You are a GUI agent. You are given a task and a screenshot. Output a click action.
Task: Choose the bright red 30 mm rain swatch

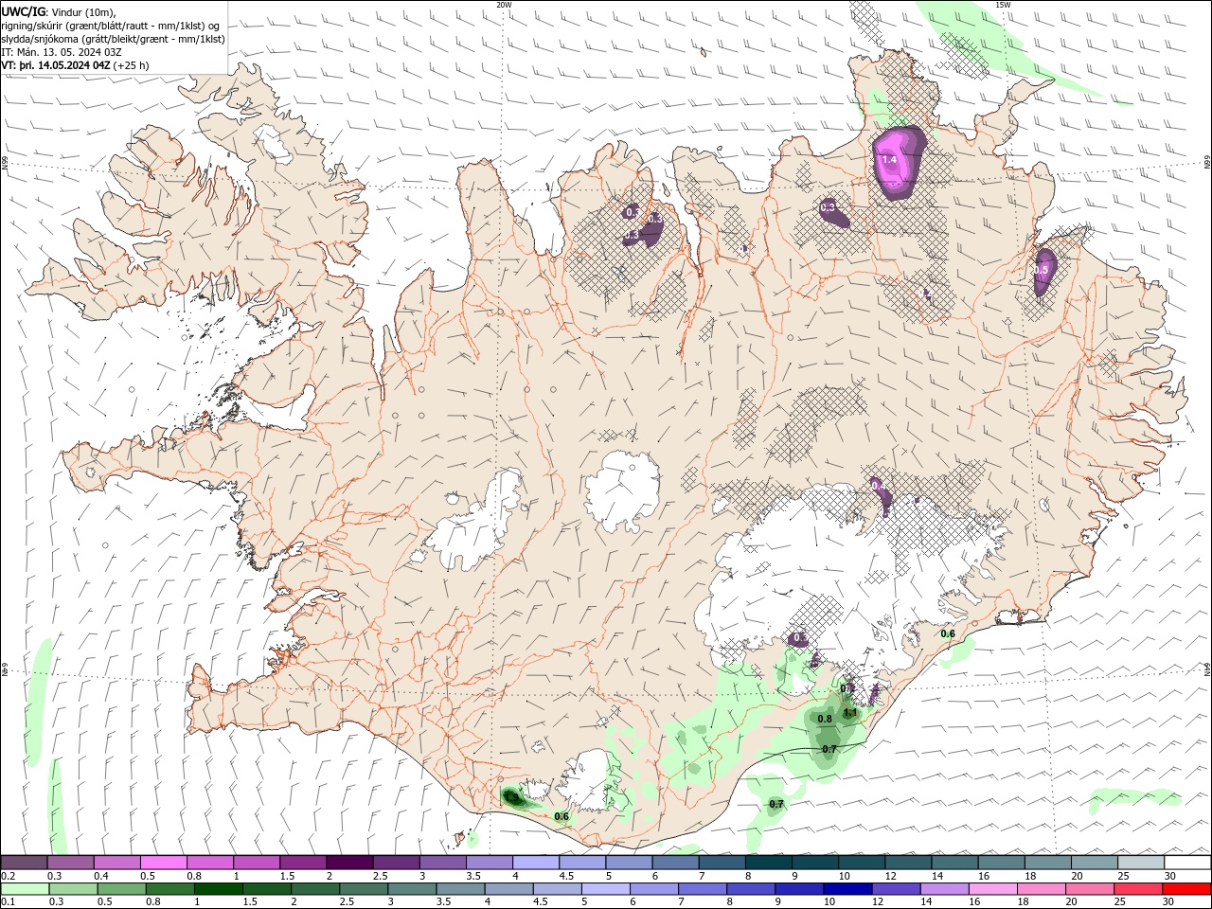pyautogui.click(x=1187, y=889)
